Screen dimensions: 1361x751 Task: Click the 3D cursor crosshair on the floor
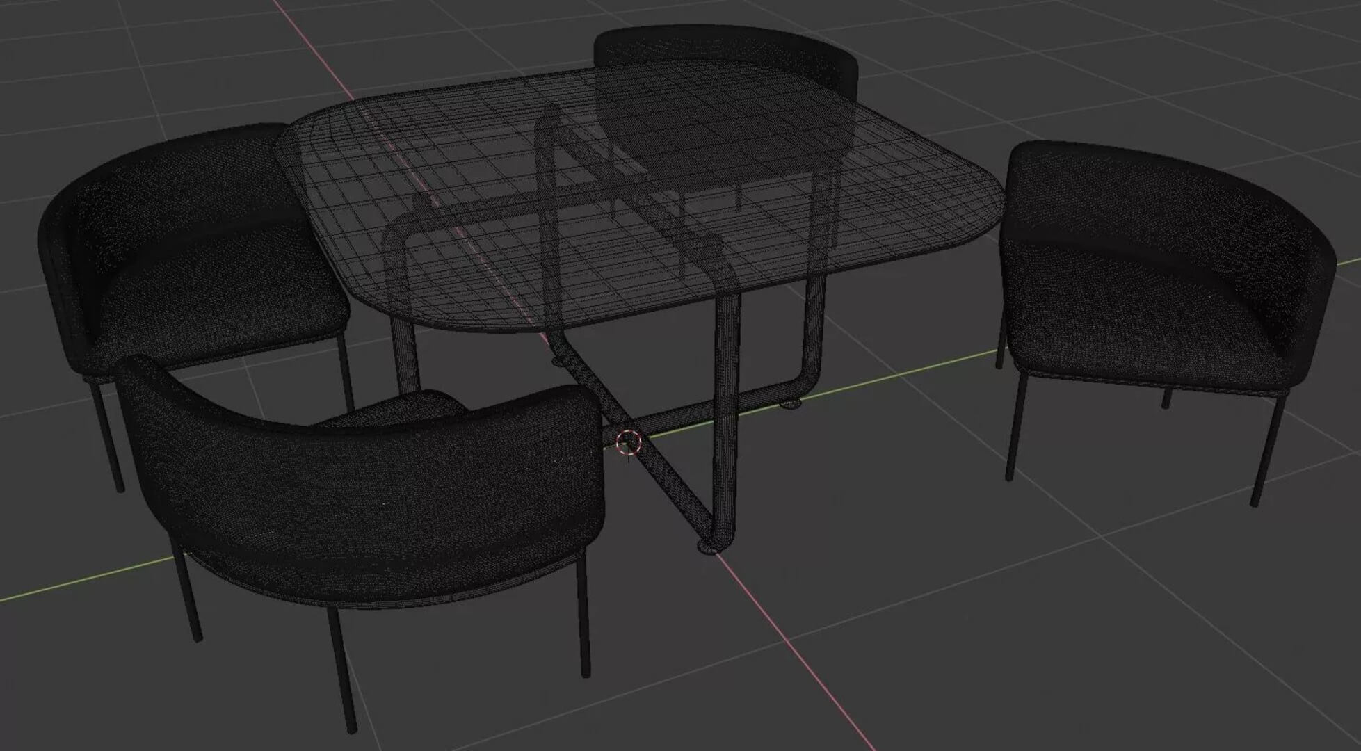coord(628,442)
